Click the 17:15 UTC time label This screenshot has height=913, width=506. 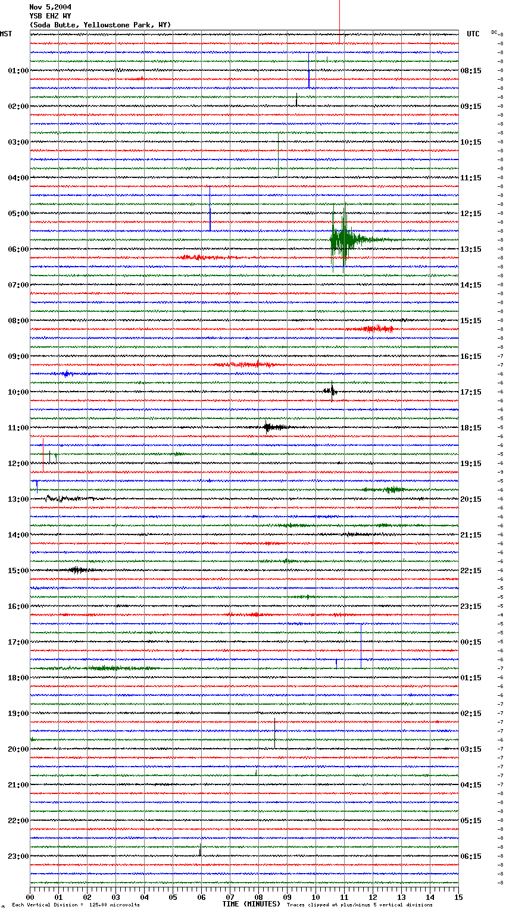(x=471, y=392)
